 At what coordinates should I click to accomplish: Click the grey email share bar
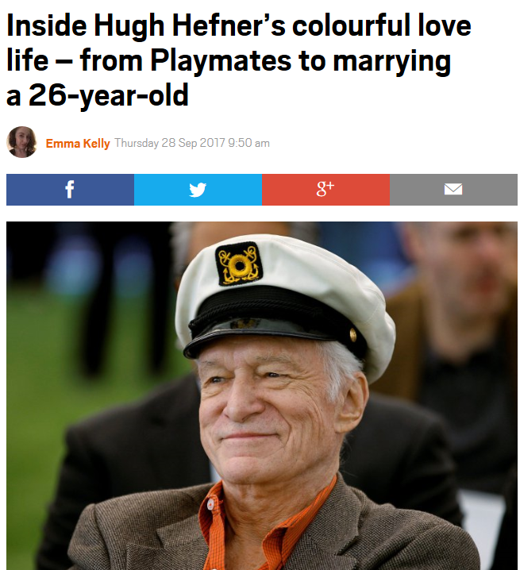(x=453, y=190)
